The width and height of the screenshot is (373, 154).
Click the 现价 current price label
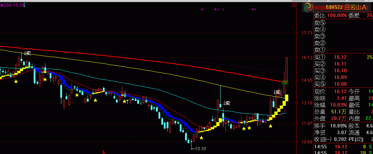tap(320, 91)
